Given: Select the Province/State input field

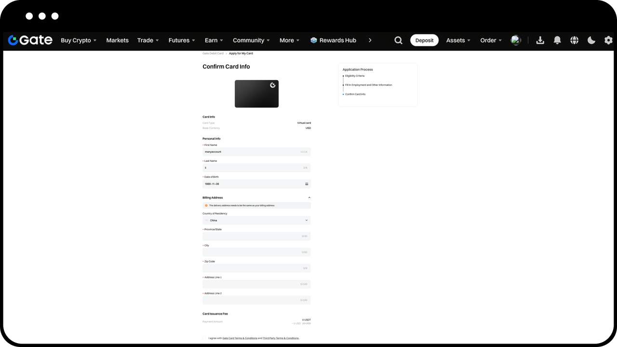Looking at the screenshot, I should point(256,236).
